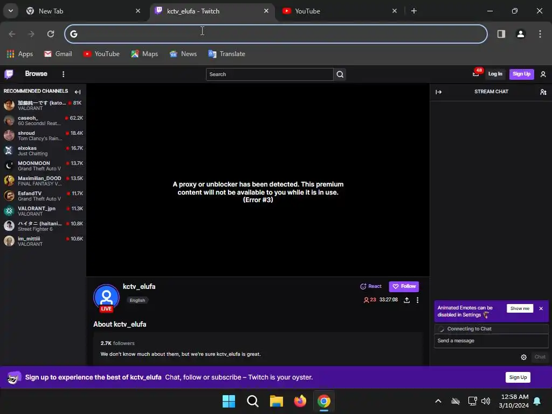This screenshot has height=414, width=552.
Task: Open the Windows Start menu
Action: coord(229,401)
